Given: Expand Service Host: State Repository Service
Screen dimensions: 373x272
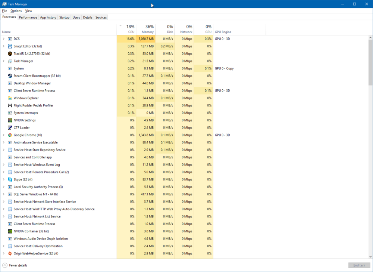Looking at the screenshot, I should click(x=4, y=150).
